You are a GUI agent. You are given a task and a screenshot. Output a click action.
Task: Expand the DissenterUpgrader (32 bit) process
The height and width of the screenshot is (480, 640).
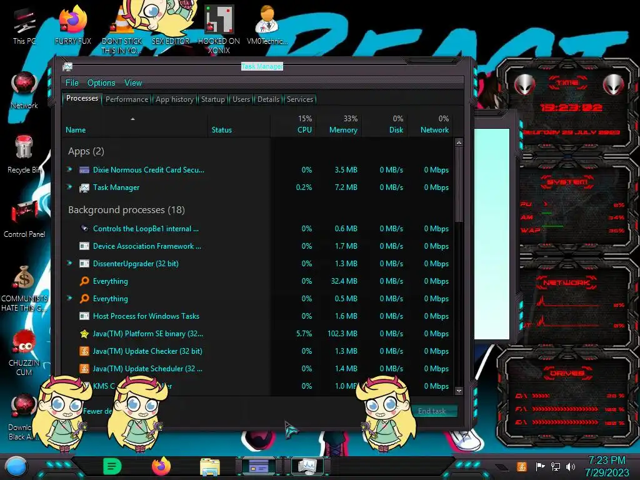(70, 263)
